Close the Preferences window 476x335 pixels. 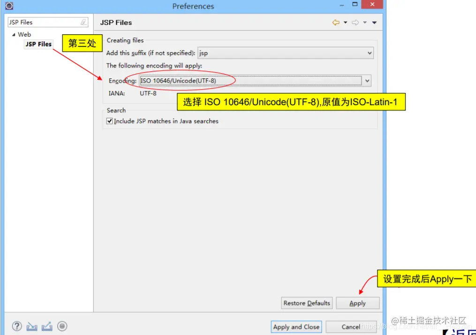(372, 4)
